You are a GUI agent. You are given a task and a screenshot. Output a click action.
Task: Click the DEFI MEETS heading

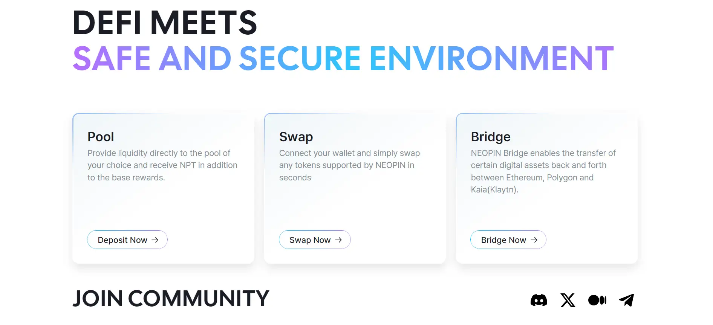[x=165, y=23]
